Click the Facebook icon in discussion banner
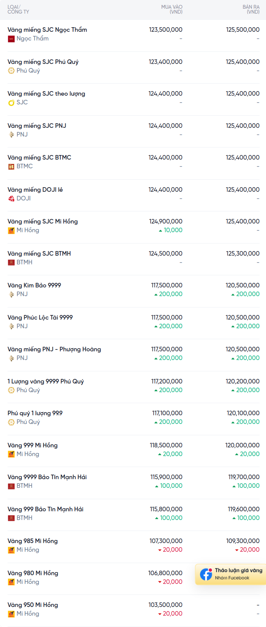266x627 pixels. [206, 574]
